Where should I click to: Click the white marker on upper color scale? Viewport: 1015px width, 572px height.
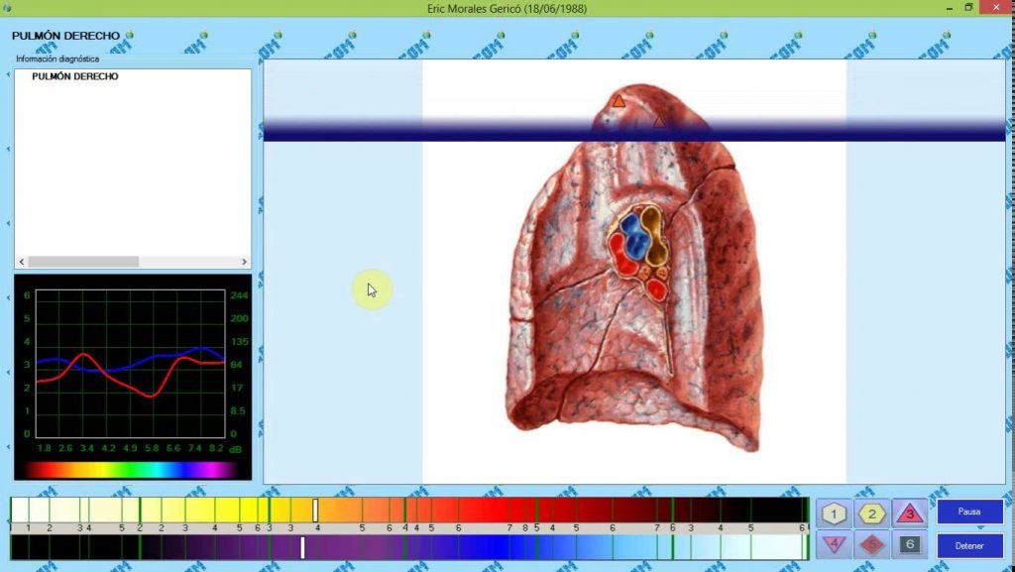tap(315, 511)
